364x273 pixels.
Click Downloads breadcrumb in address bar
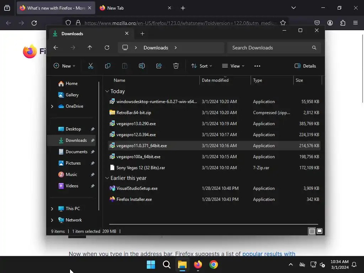point(156,48)
